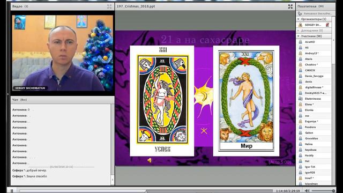
Task: Click the avatar icon next to Evgeniya
Action: point(300,122)
